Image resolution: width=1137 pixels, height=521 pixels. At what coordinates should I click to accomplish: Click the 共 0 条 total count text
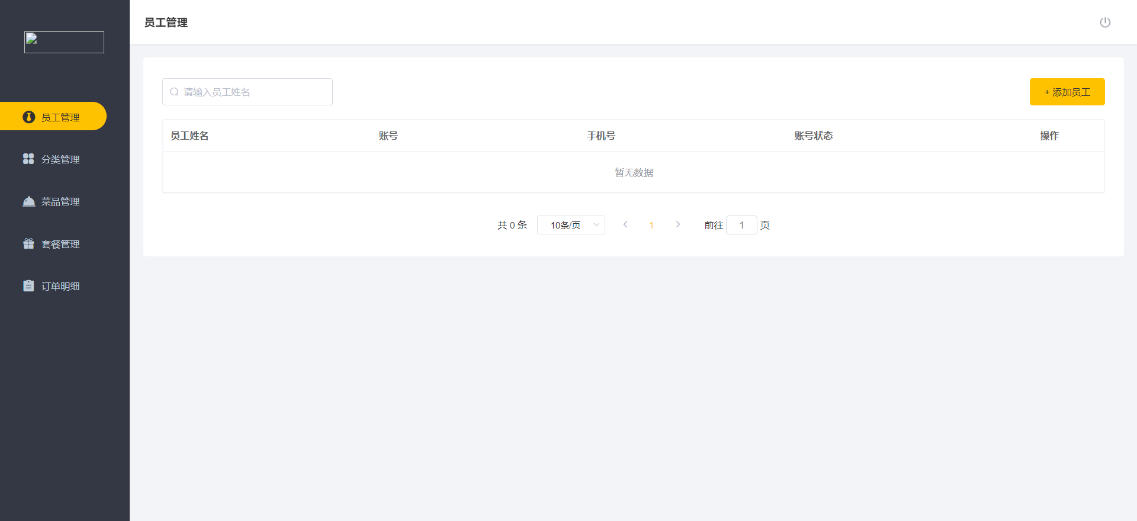[512, 225]
